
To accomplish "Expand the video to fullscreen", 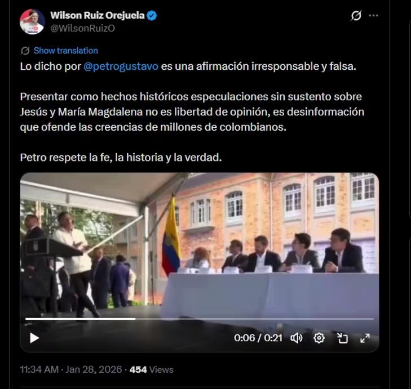I will point(365,338).
